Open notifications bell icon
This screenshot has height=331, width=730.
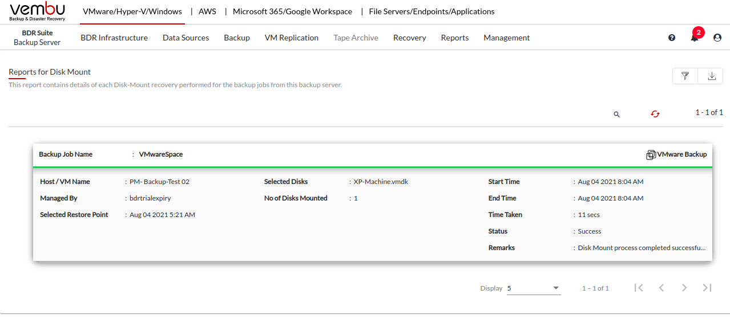pos(695,38)
